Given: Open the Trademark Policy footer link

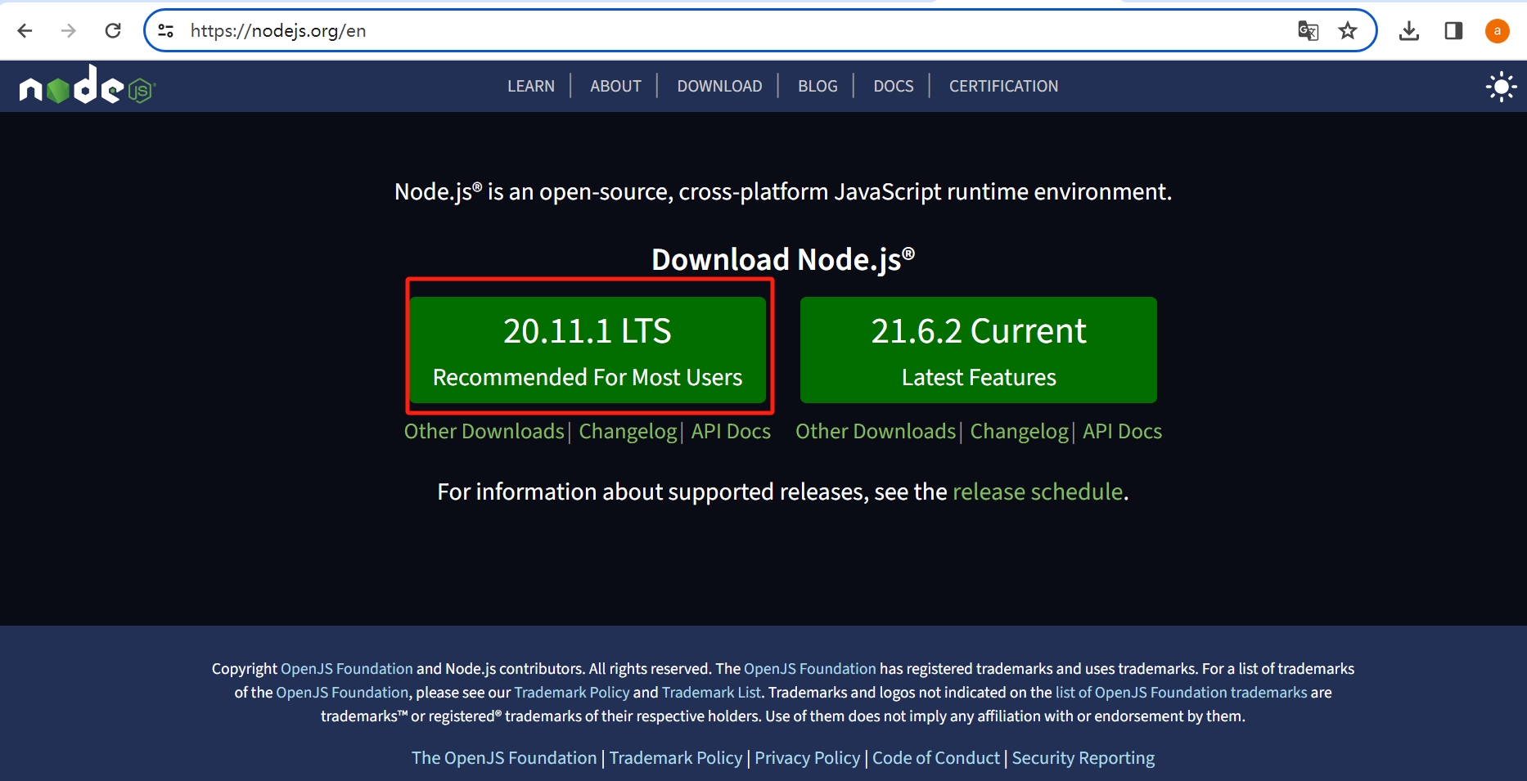Looking at the screenshot, I should [x=676, y=758].
